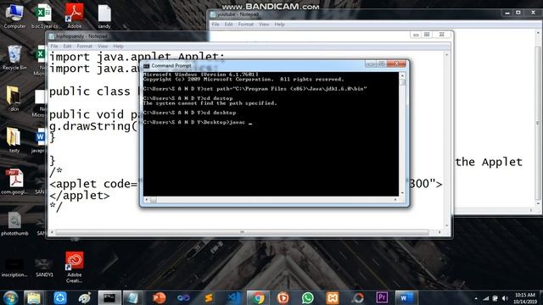This screenshot has width=543, height=305.
Task: Click the '</applet>' line in Notepad
Action: pos(79,196)
